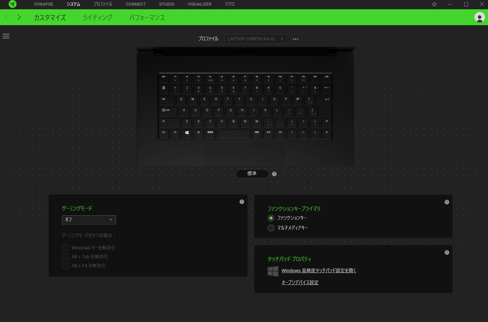Screen dimensions: 488x322
Task: Click the Razer logo icon
Action: (13, 4)
